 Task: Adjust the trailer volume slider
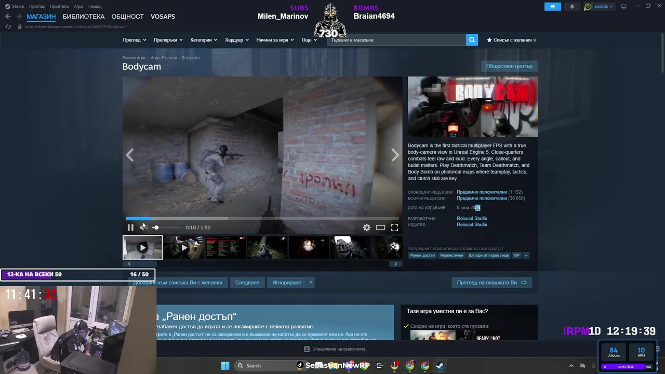166,228
